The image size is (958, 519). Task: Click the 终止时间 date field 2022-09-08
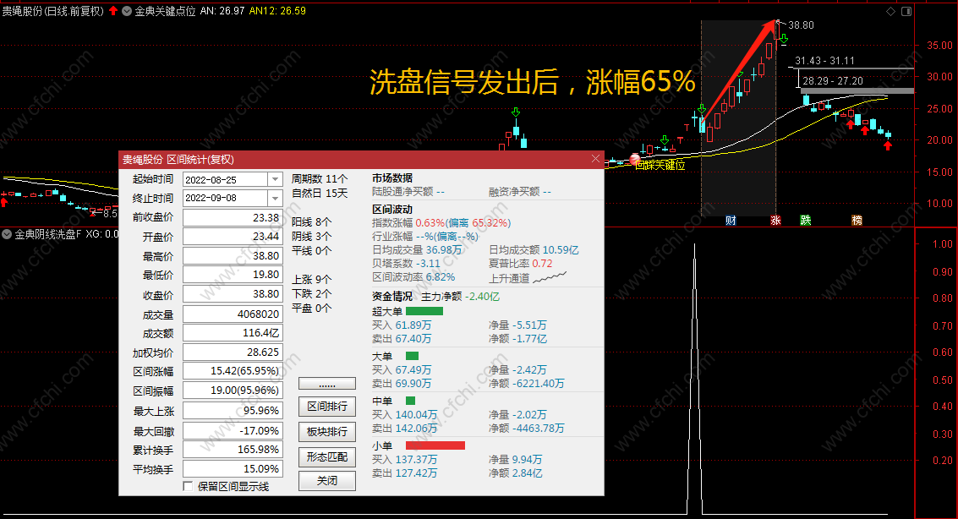225,198
